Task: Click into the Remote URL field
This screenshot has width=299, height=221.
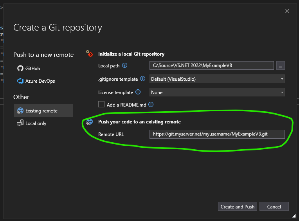Action: [217, 134]
